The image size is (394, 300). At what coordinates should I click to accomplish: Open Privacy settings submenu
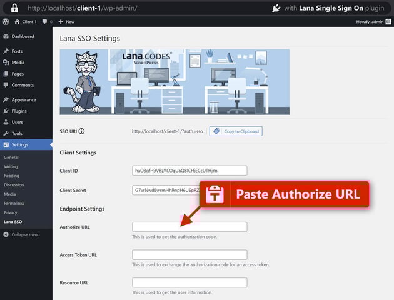11,212
